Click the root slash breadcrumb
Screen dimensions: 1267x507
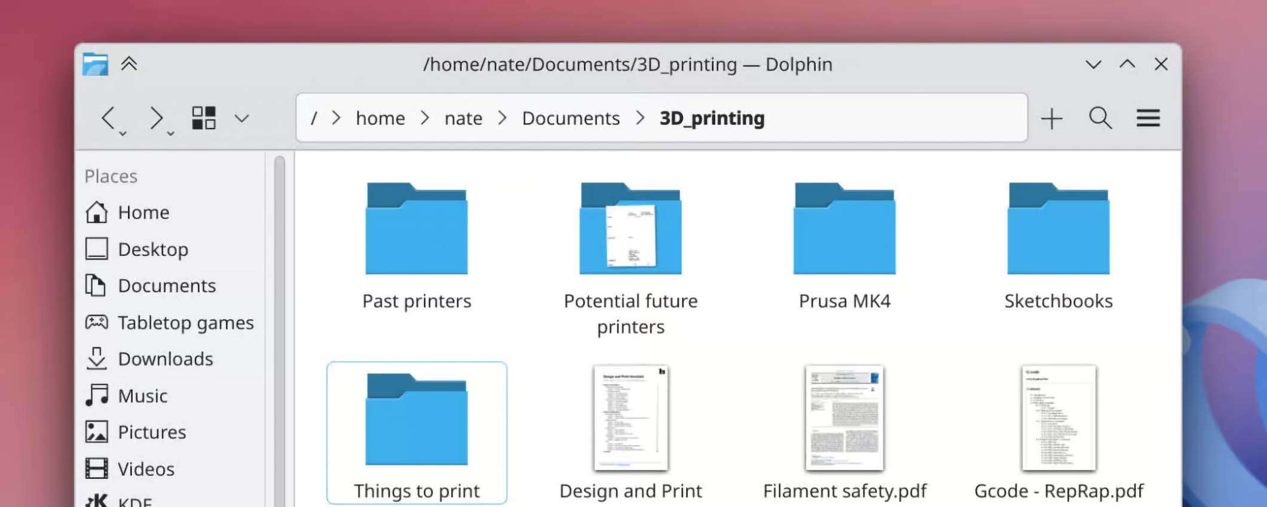point(314,118)
